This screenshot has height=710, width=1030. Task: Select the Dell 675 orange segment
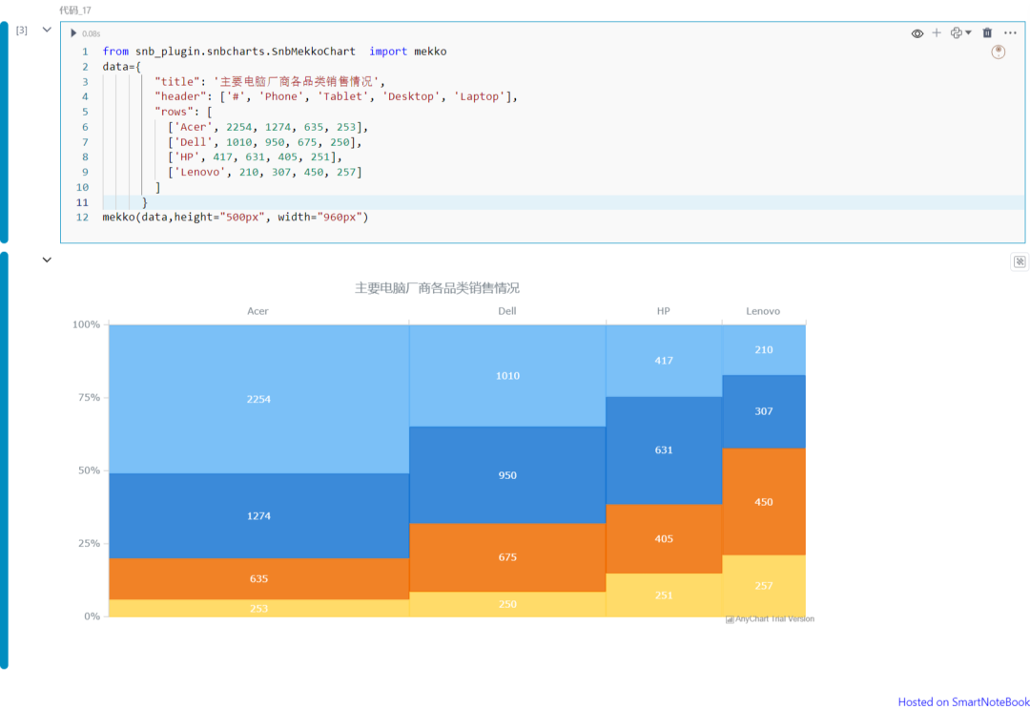pos(507,557)
